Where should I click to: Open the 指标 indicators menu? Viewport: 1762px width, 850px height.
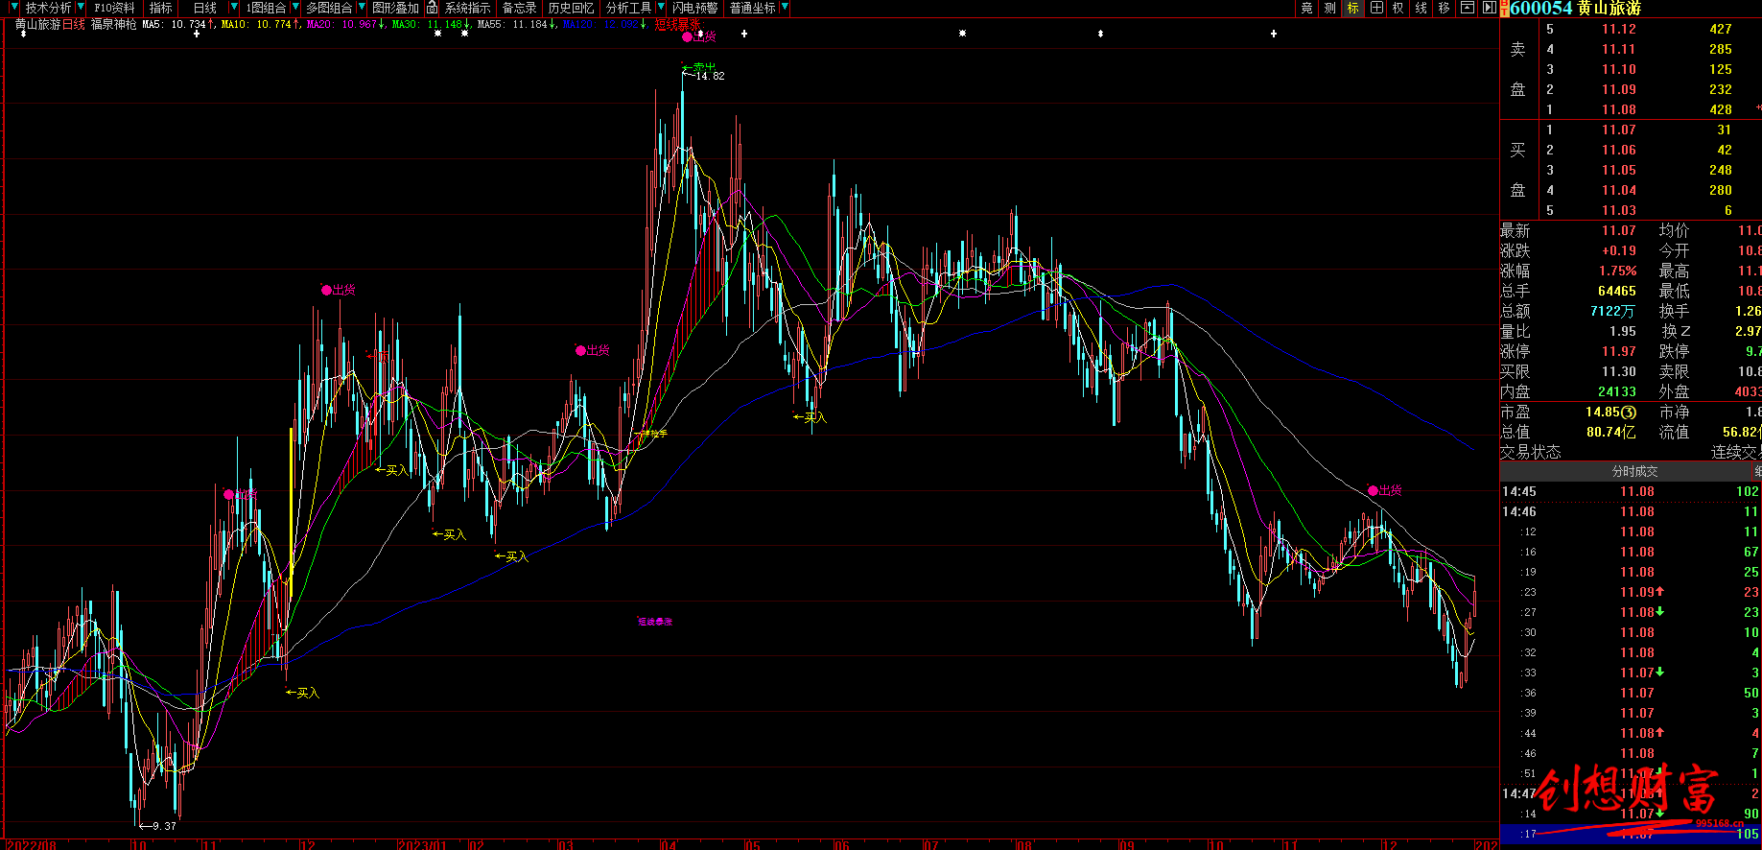tap(160, 8)
